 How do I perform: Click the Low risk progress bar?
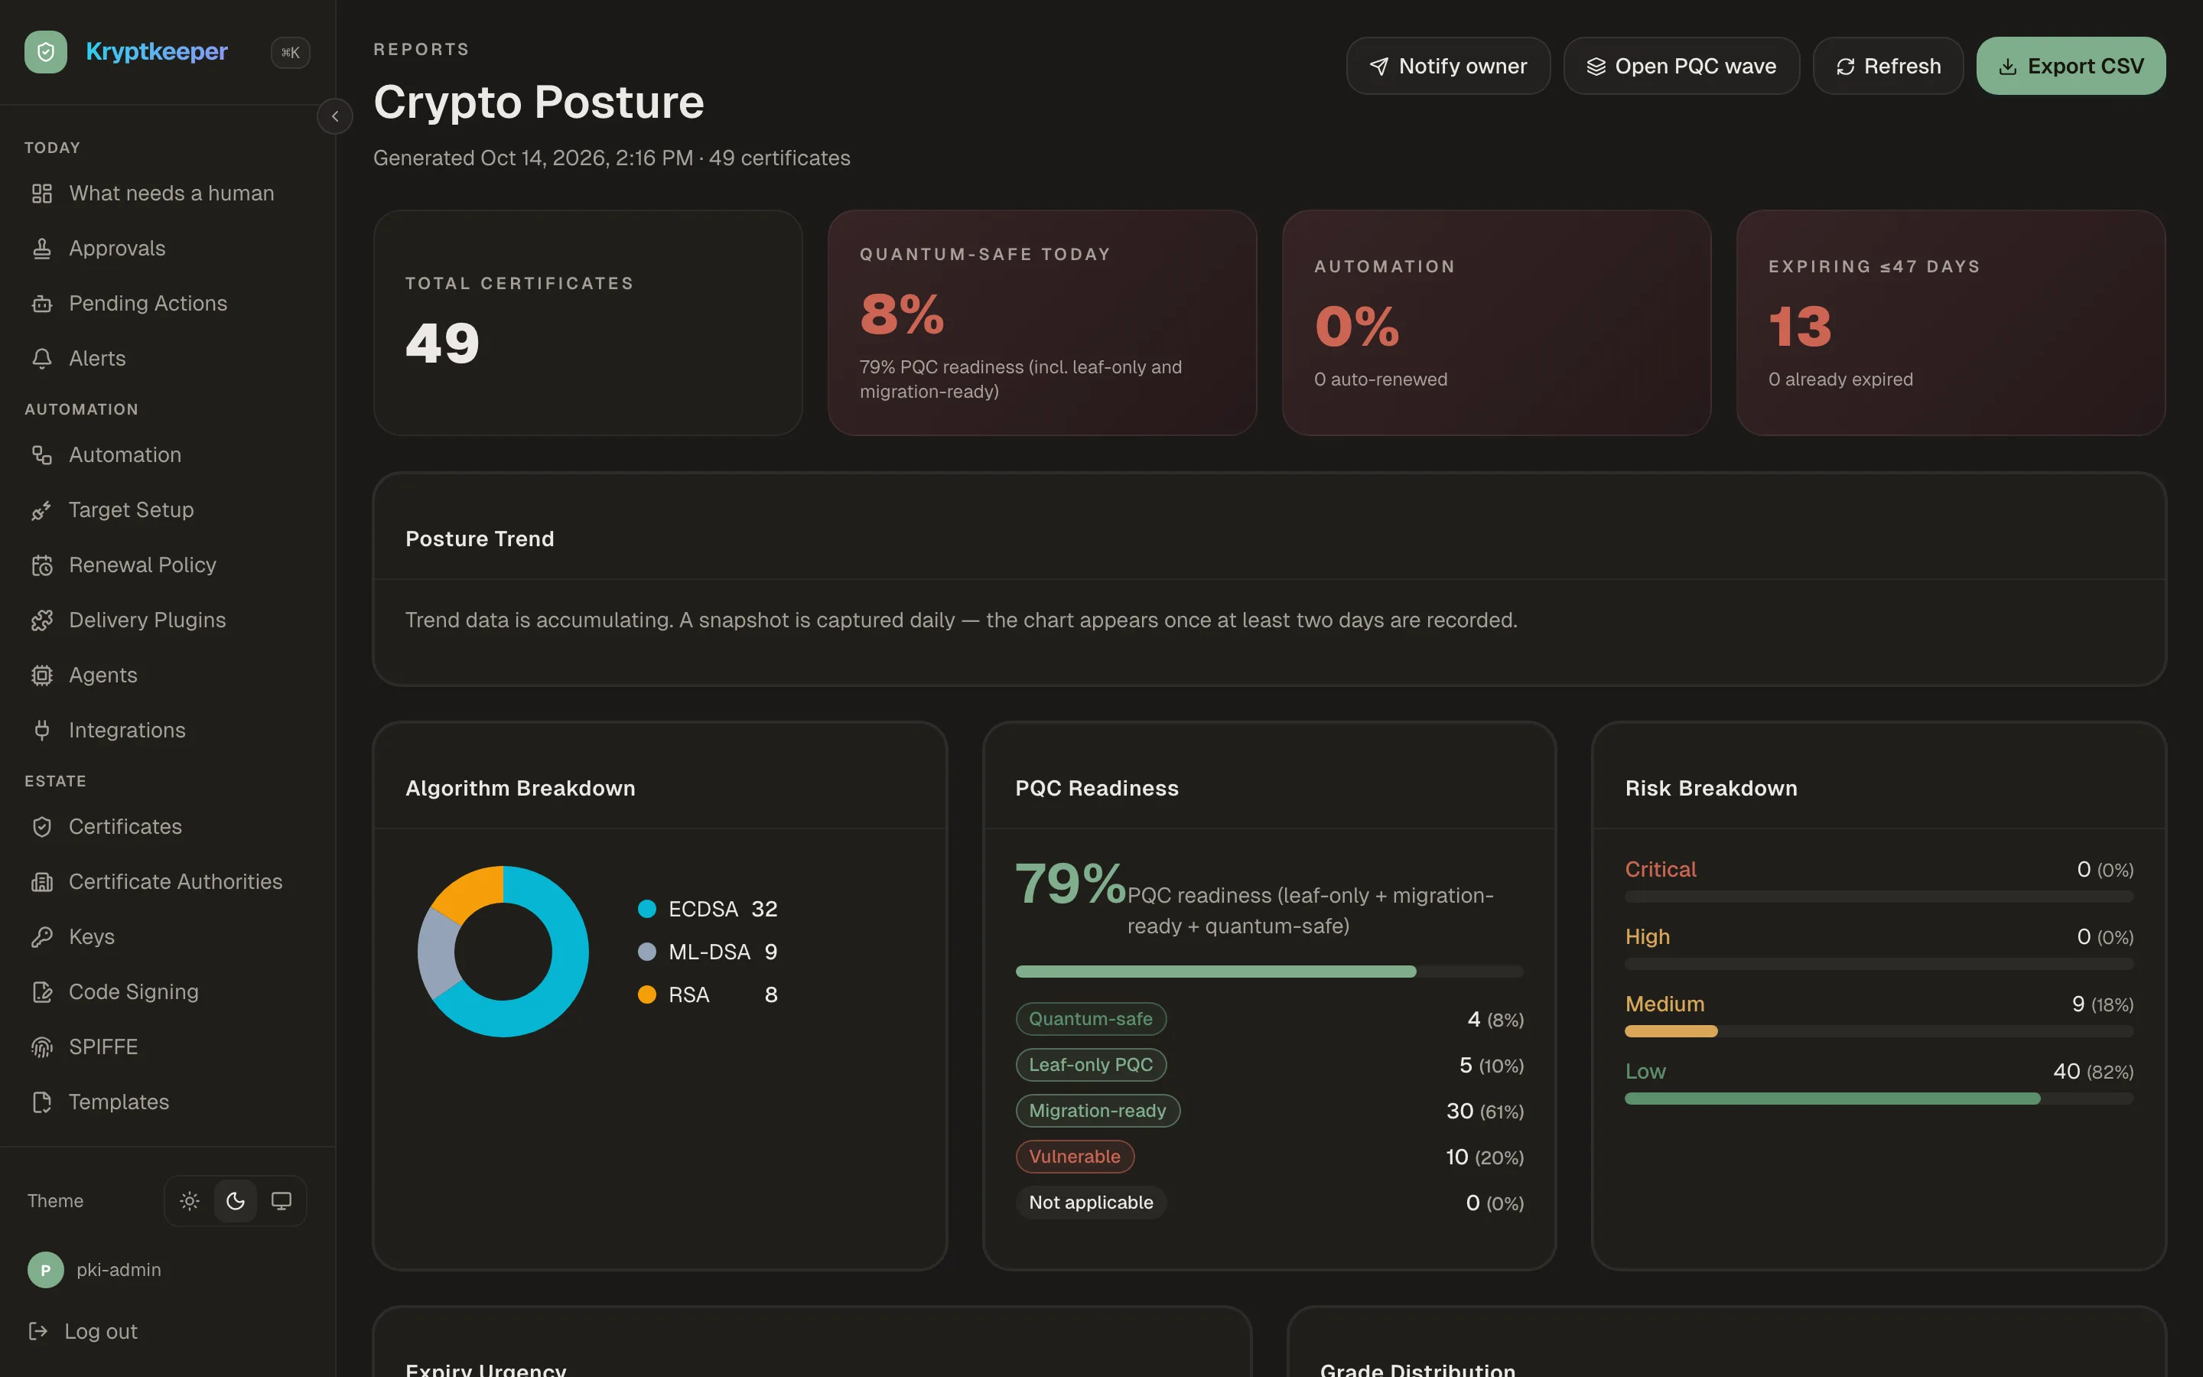pos(1879,1099)
